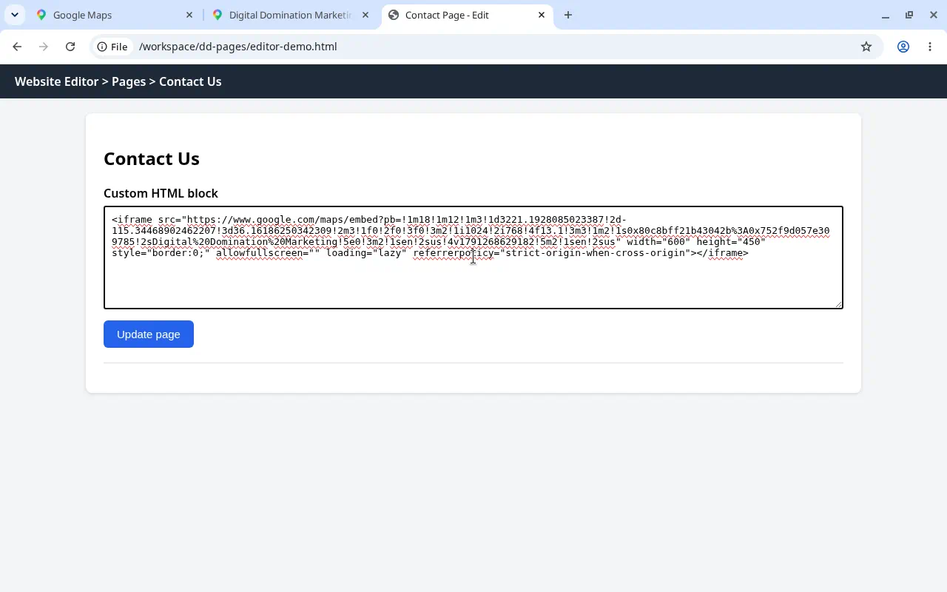The height and width of the screenshot is (592, 947).
Task: Click the address bar URL
Action: click(237, 47)
